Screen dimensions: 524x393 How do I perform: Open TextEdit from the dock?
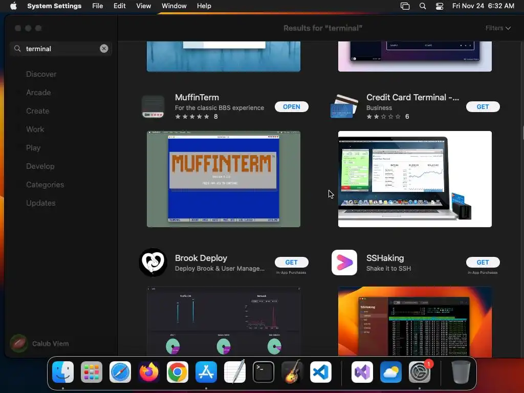pos(235,372)
